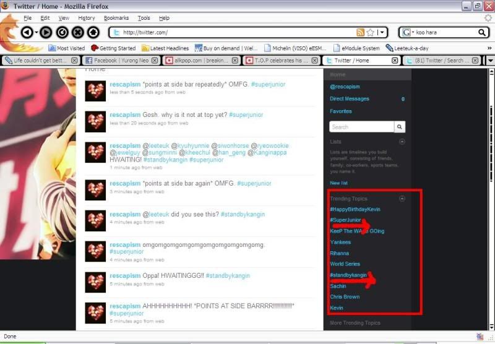
Task: Open the Bookmarks menu
Action: pyautogui.click(x=116, y=18)
